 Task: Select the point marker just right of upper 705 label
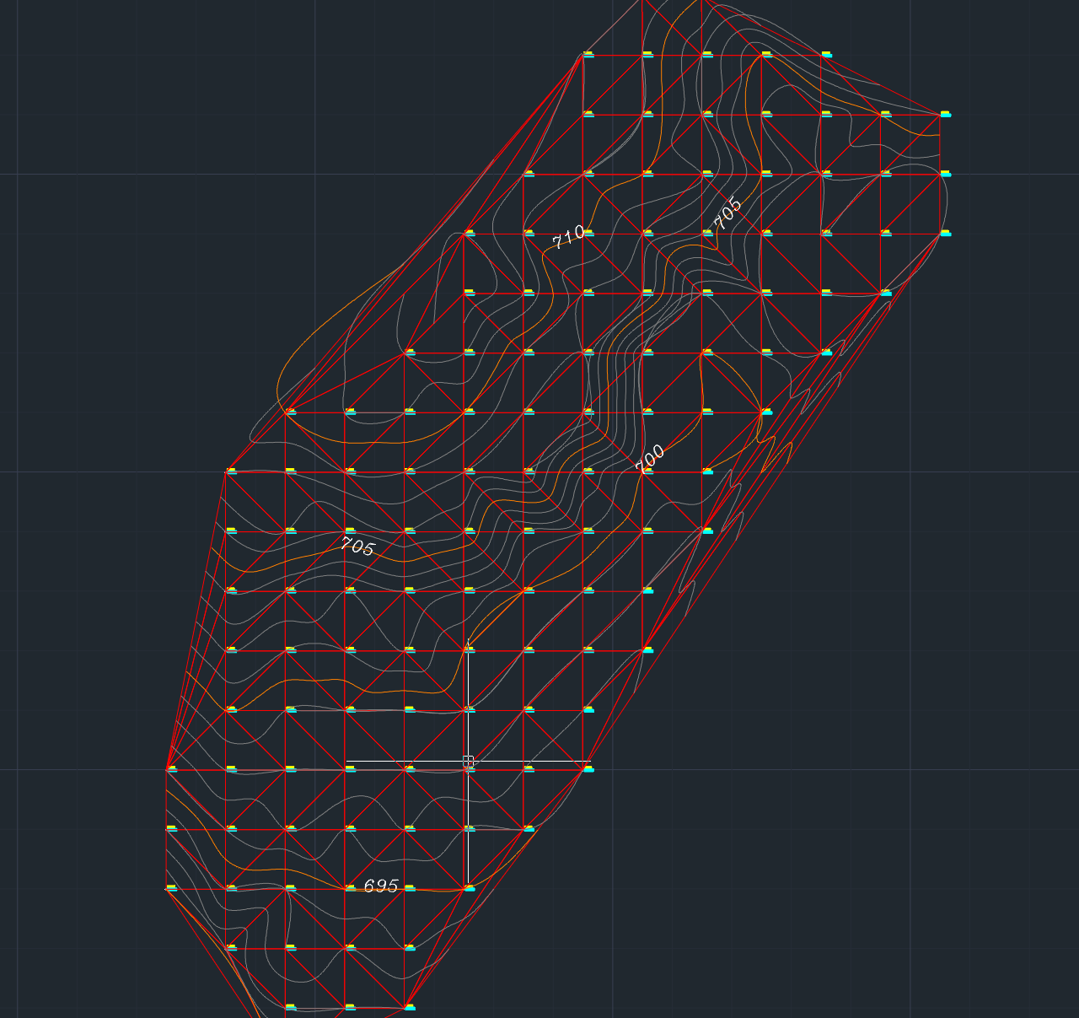coord(767,233)
